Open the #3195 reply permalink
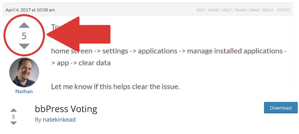 (x=283, y=10)
